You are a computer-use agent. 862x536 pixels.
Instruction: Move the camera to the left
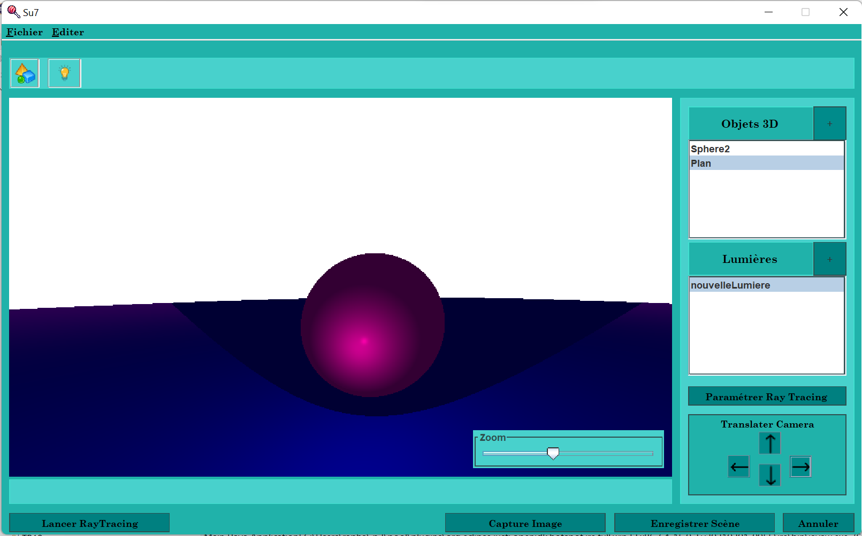(738, 467)
